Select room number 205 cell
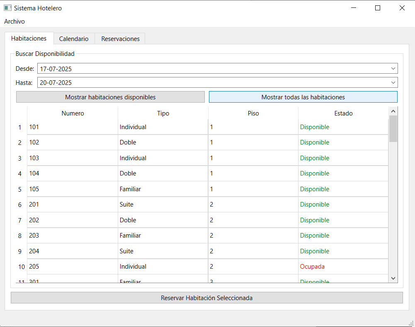 click(73, 267)
